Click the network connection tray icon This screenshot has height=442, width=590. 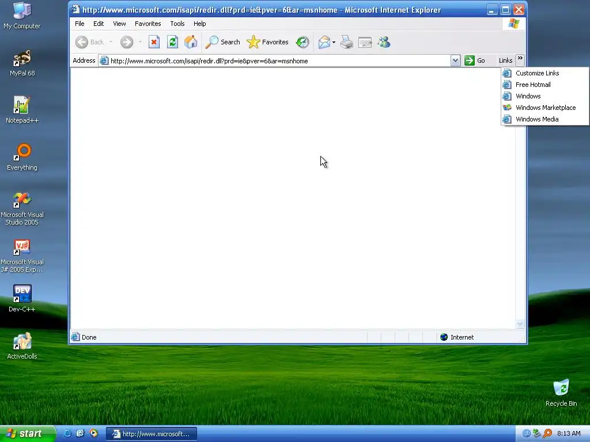pos(536,433)
